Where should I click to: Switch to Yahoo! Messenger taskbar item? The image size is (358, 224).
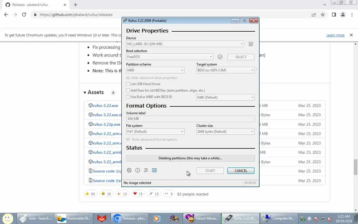pos(202,218)
